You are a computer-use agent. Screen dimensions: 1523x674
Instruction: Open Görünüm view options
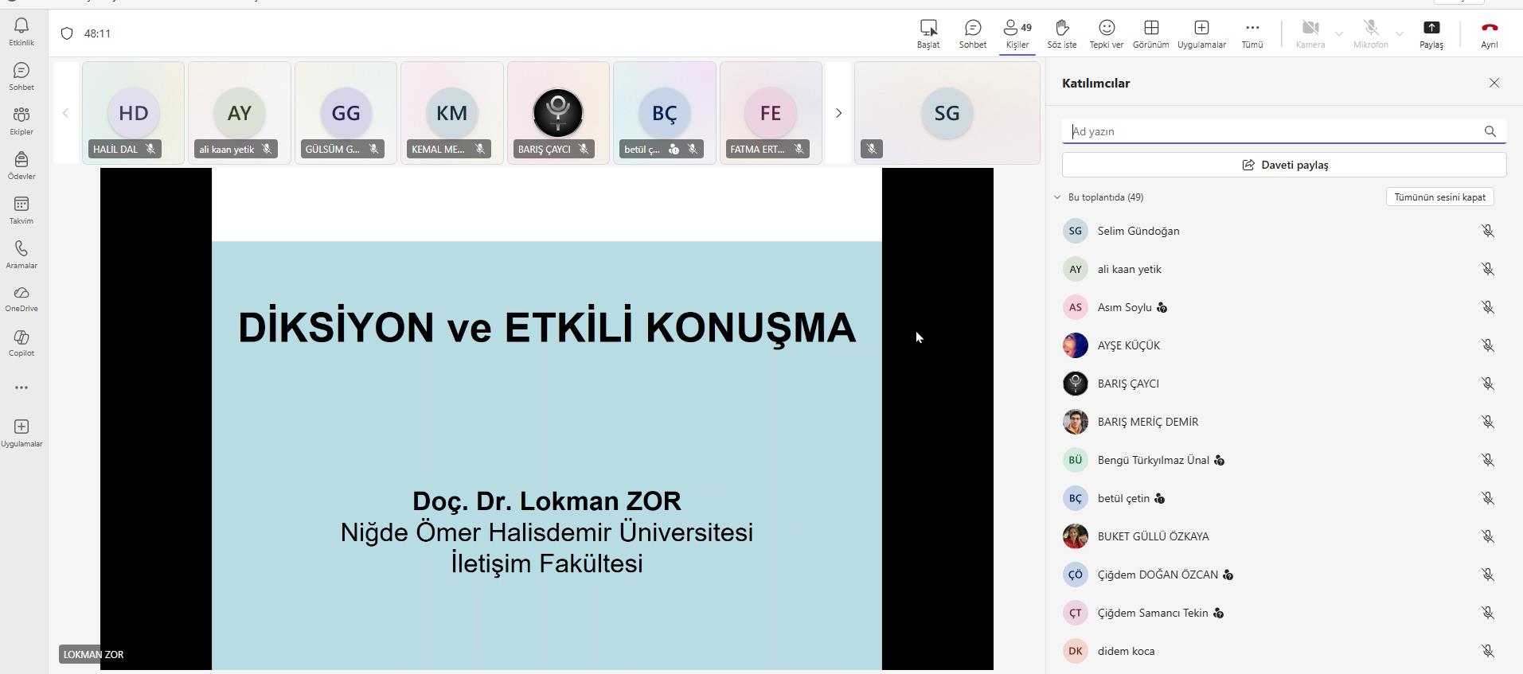1150,33
